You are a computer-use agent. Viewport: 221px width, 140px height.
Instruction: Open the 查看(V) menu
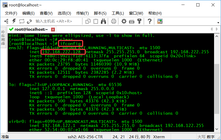46,13
